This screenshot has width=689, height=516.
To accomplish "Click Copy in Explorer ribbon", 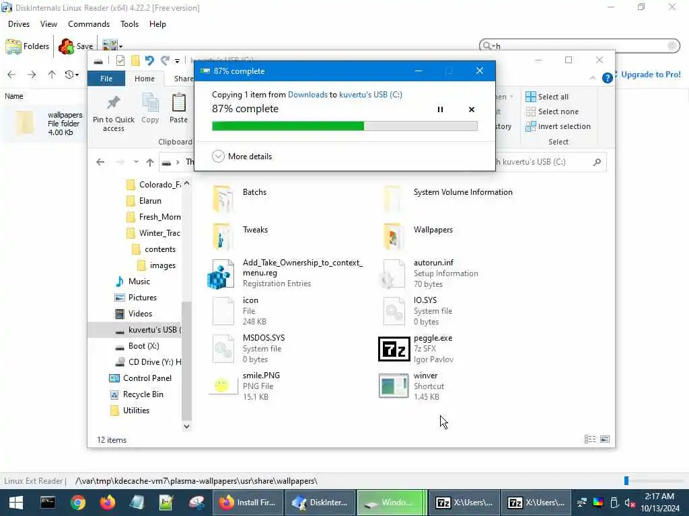I will (x=150, y=108).
